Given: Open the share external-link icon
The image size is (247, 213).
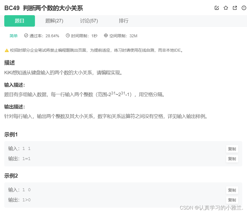Looking at the screenshot, I should tap(235, 8).
